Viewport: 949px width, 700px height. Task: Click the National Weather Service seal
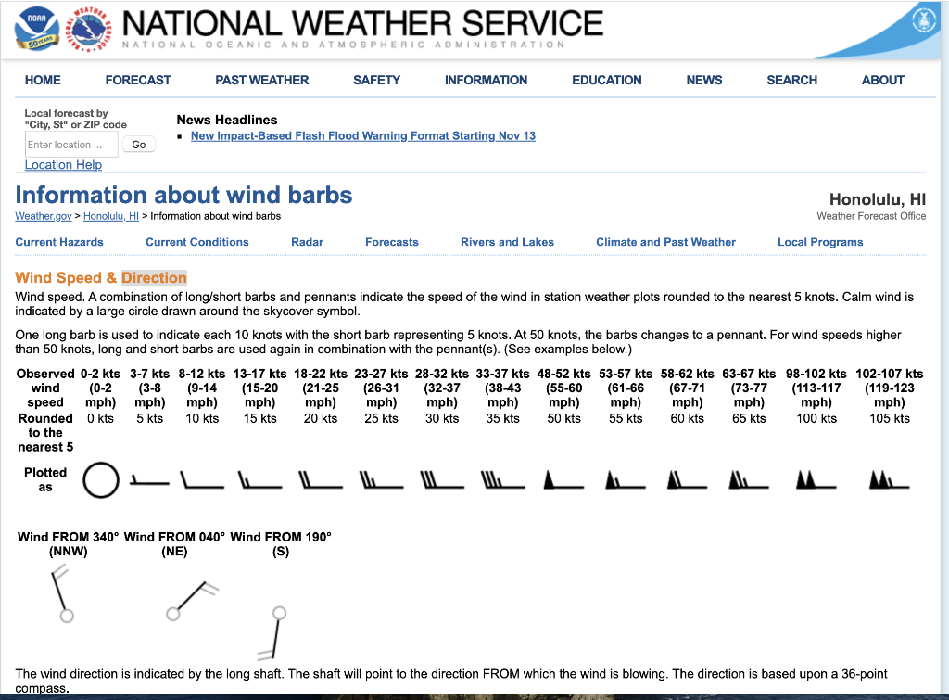[x=88, y=29]
